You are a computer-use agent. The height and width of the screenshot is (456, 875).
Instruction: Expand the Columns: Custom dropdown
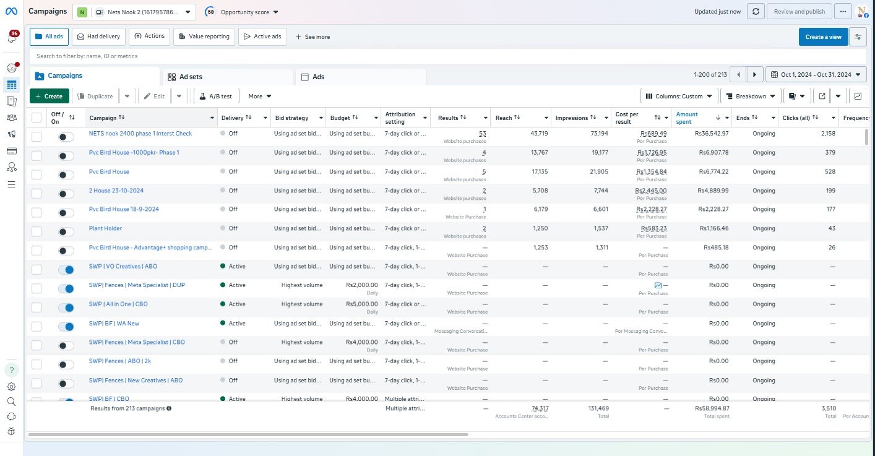click(x=679, y=96)
